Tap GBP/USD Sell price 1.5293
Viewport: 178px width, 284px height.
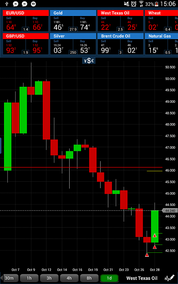point(11,48)
